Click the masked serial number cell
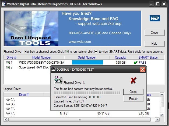The image size is (169, 126). [87, 62]
